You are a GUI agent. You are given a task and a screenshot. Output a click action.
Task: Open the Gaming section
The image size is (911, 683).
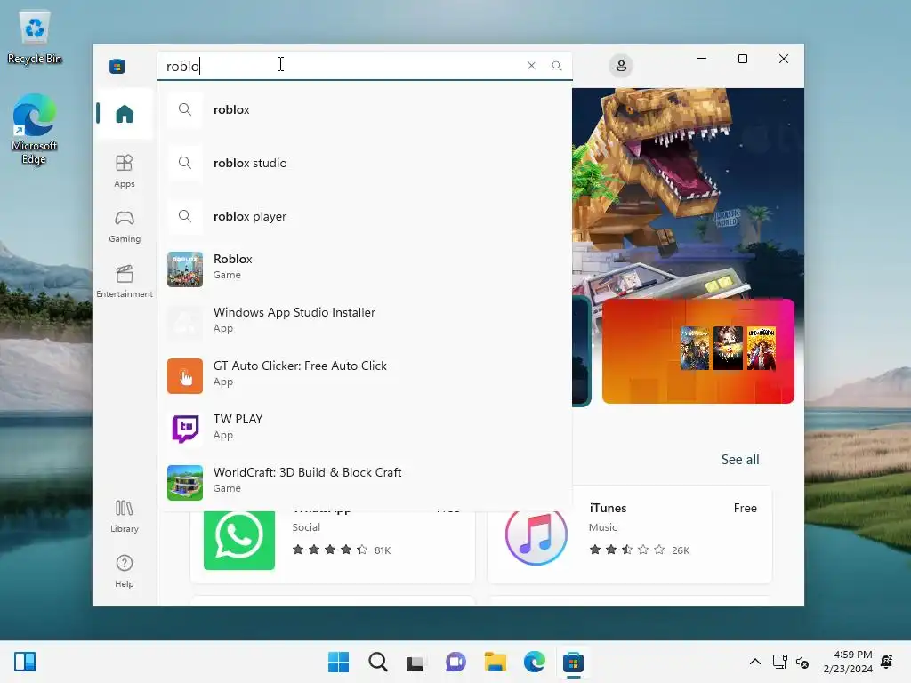coord(125,226)
